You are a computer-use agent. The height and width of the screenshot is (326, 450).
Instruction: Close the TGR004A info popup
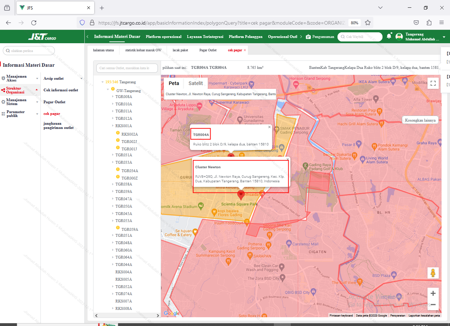coord(270,127)
